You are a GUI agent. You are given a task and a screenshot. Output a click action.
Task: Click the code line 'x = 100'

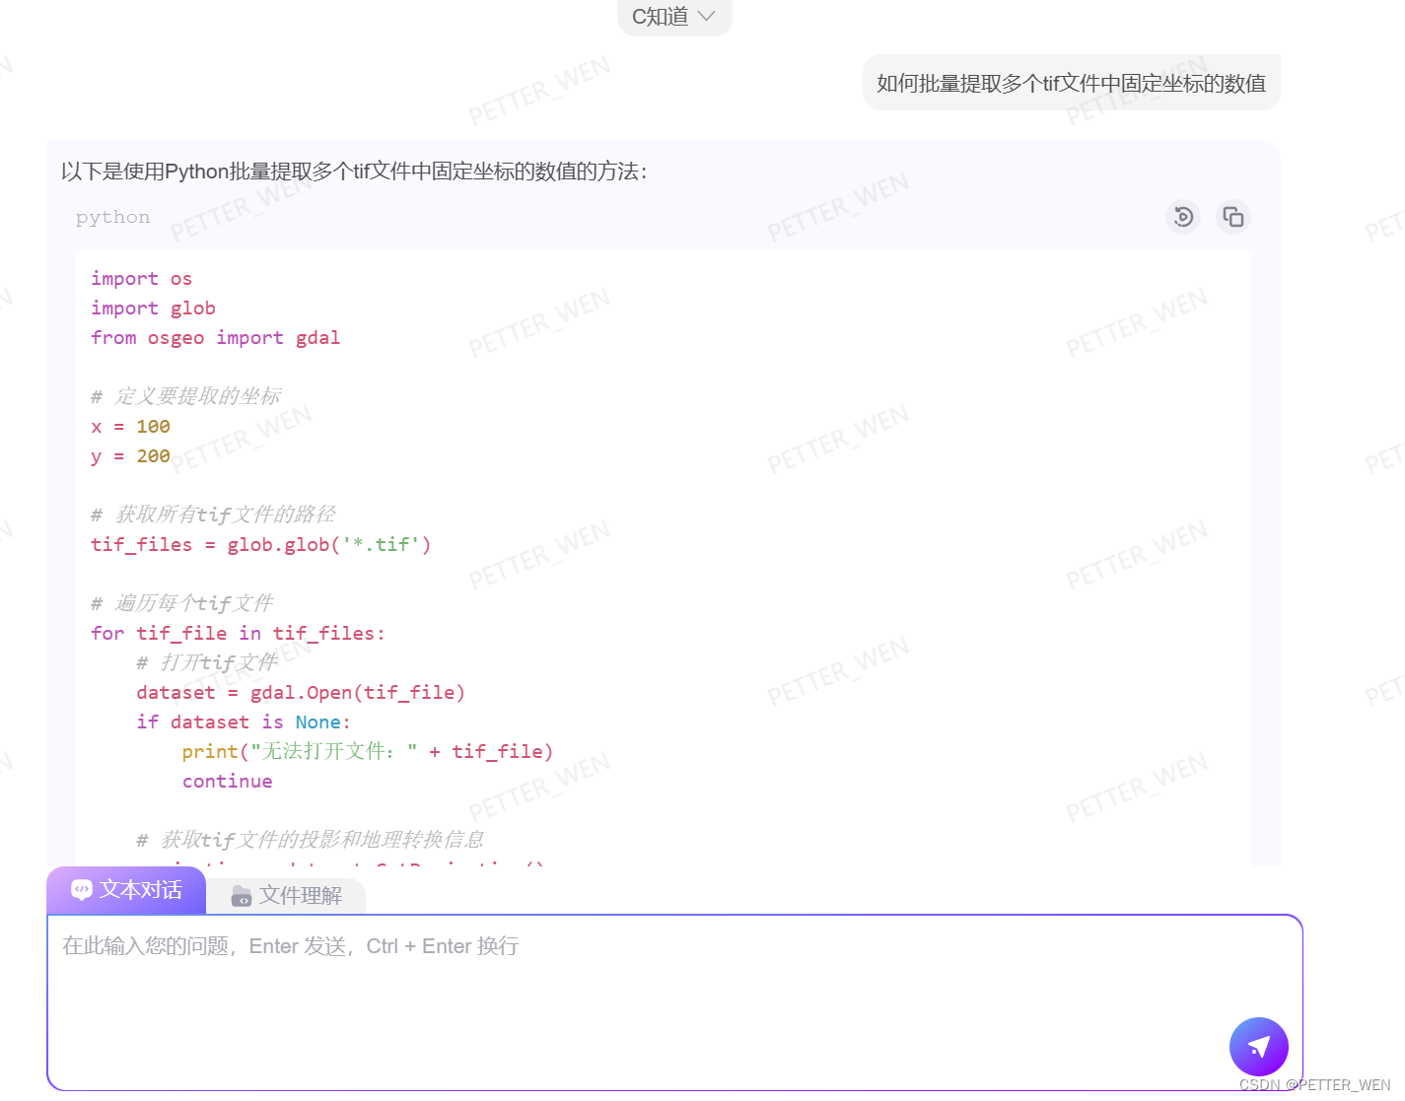point(130,427)
